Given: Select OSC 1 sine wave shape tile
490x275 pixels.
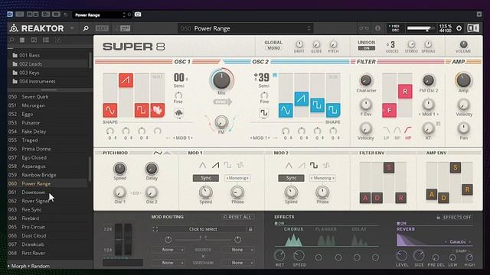Looking at the screenshot, I should pos(110,110).
